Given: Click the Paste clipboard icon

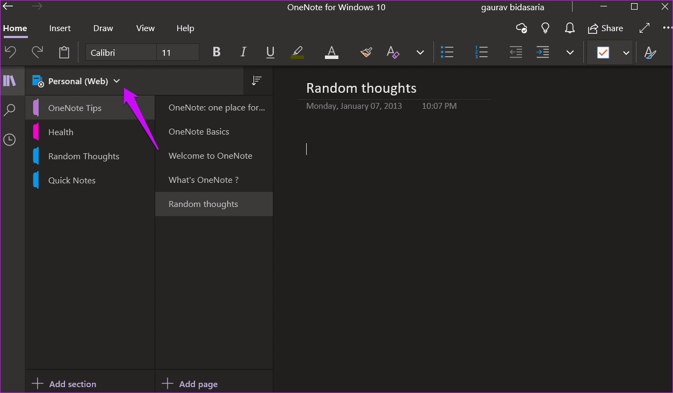Looking at the screenshot, I should 64,52.
